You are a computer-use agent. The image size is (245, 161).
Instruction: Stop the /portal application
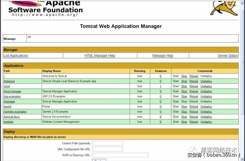point(184,106)
